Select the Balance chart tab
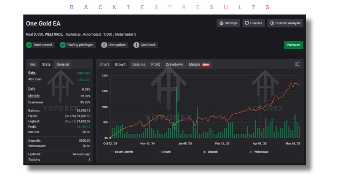 [x=139, y=64]
